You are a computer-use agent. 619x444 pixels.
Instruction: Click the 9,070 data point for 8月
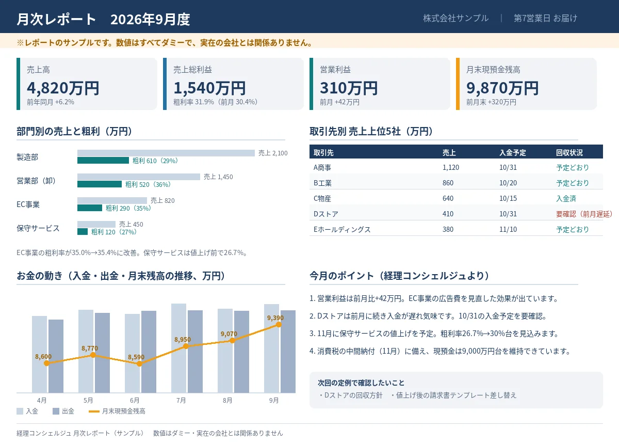pos(232,340)
